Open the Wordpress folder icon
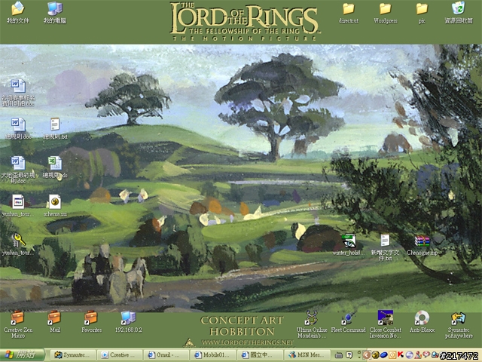The height and width of the screenshot is (362, 482). click(386, 12)
